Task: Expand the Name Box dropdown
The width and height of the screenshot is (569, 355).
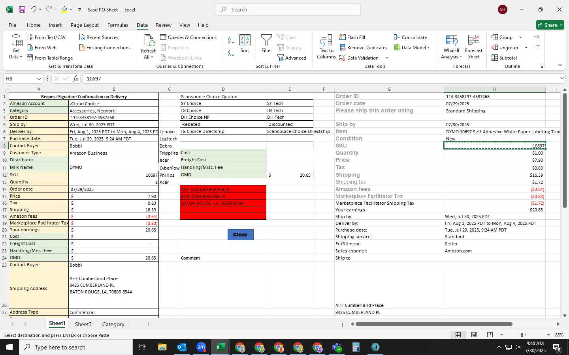Action: [x=39, y=79]
